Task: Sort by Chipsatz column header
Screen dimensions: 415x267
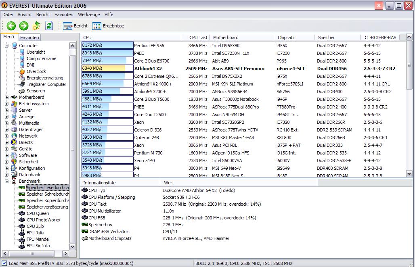Action: (294, 38)
